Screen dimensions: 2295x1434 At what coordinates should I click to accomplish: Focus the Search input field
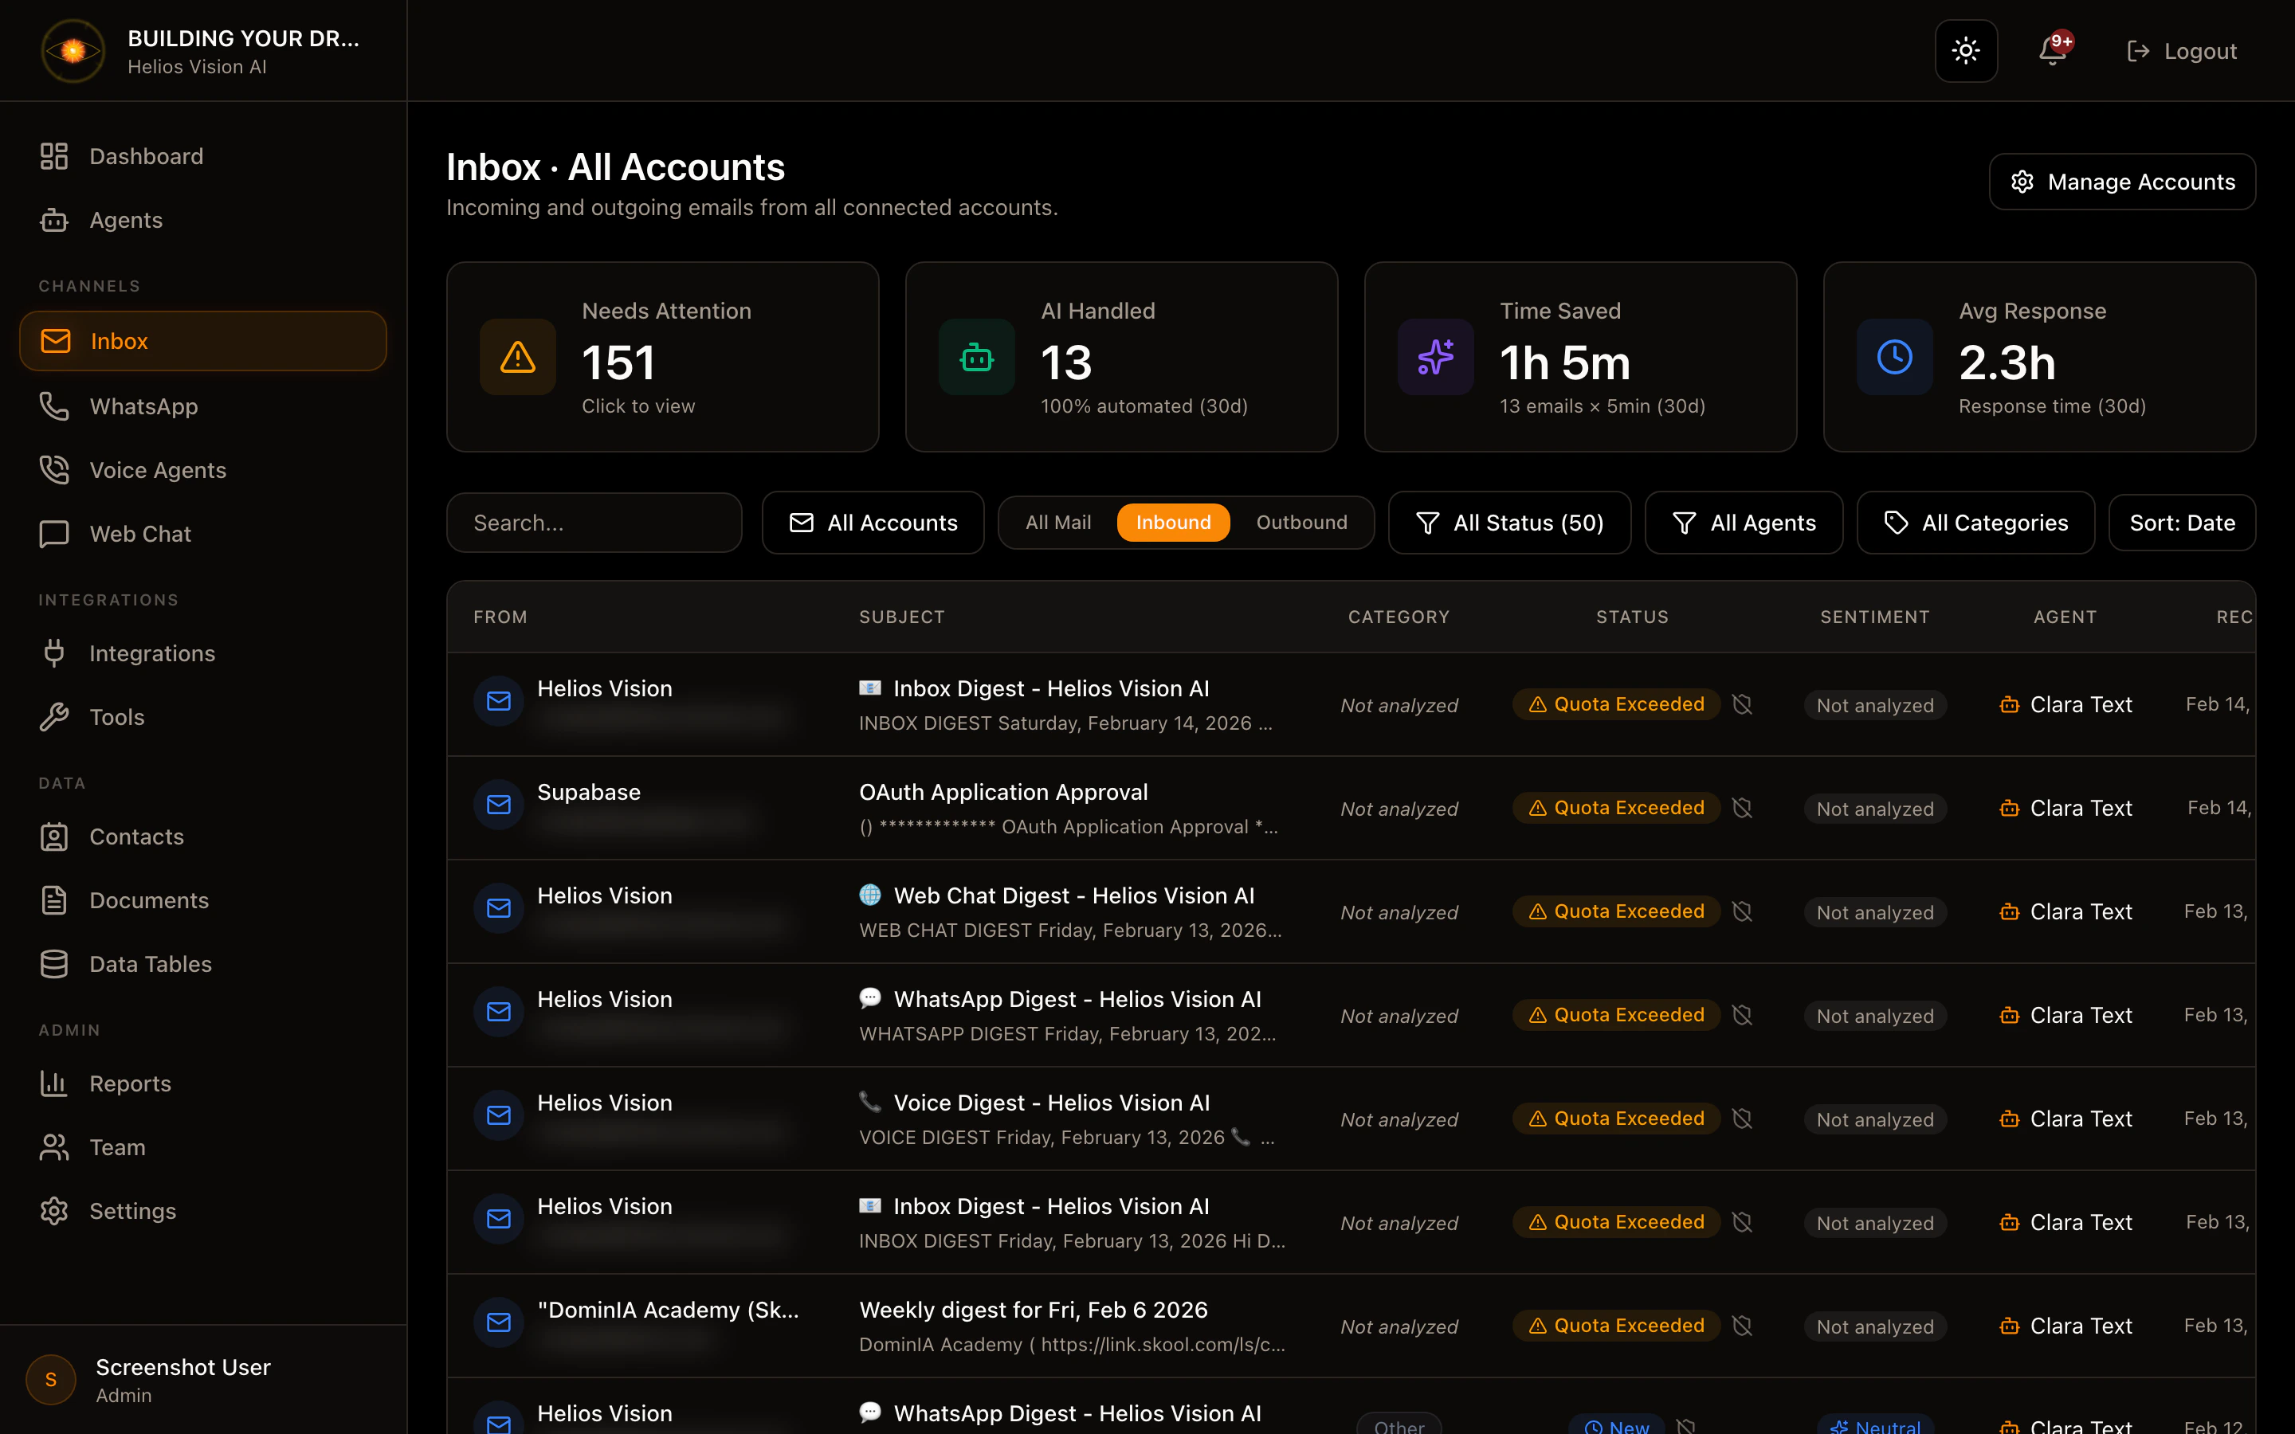tap(594, 523)
